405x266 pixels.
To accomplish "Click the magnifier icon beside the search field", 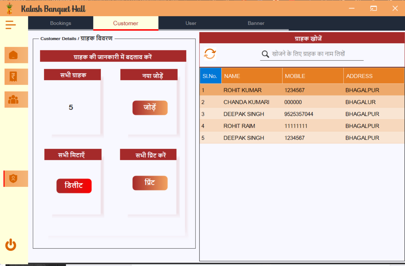I will [265, 54].
